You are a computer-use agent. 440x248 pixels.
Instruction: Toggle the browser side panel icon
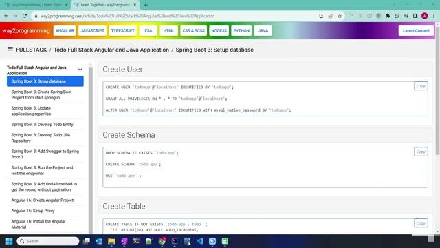tap(415, 16)
